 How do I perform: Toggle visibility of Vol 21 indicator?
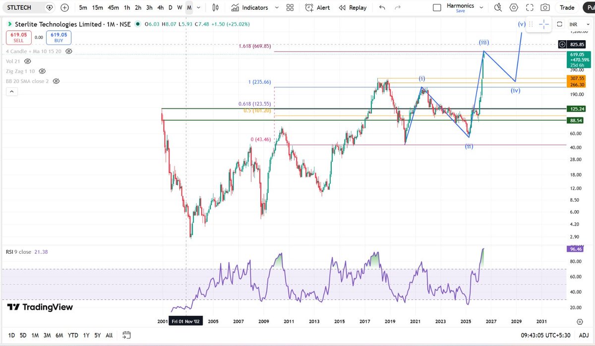pos(27,61)
